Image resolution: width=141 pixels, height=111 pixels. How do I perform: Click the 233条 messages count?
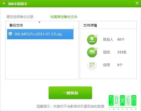coord(122,52)
